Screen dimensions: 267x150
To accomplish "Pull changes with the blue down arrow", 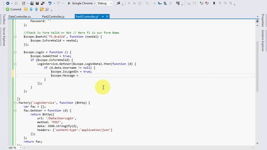I will tap(31, 9).
